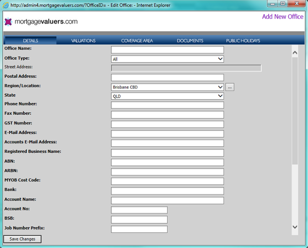Focus the Office Name input field

(x=167, y=50)
